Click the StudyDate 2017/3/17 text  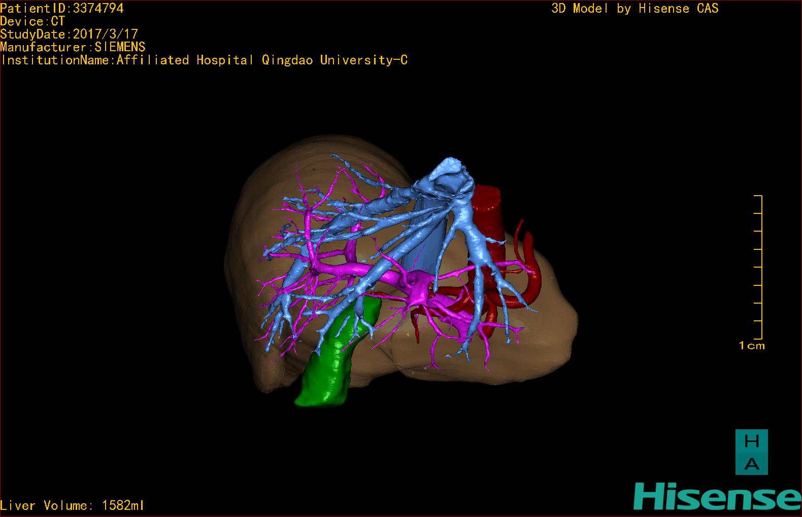[69, 34]
